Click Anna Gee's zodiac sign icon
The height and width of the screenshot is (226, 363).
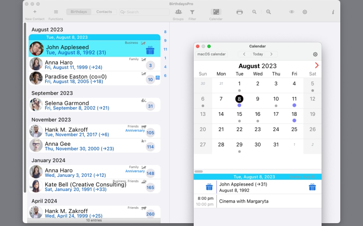pos(143,141)
